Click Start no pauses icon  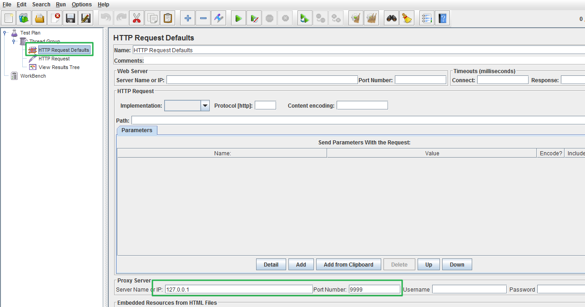pos(254,19)
